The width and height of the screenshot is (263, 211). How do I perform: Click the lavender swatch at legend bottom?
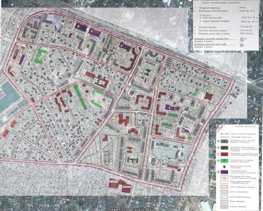[225, 206]
